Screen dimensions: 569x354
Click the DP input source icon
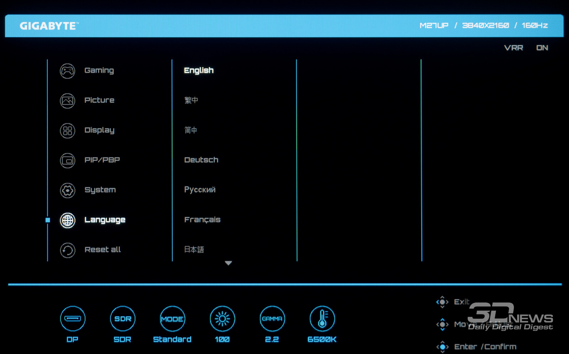point(73,318)
